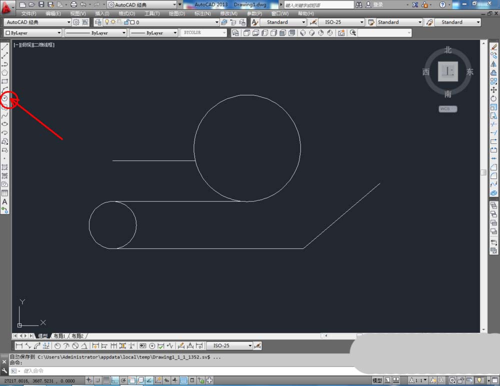Image resolution: width=500 pixels, height=386 pixels.
Task: Open Layer Properties Manager icon
Action: click(98, 22)
